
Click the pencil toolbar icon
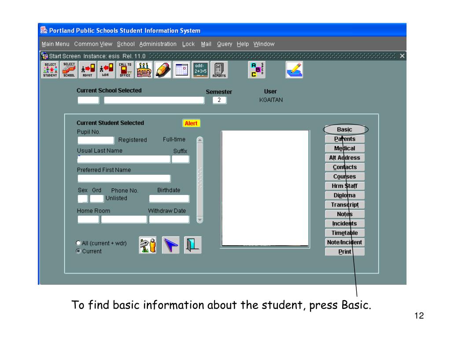(x=163, y=70)
